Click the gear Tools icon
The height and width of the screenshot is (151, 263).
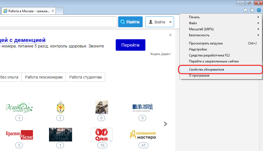click(x=259, y=10)
